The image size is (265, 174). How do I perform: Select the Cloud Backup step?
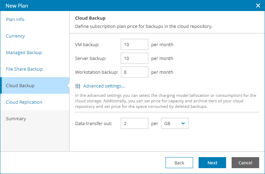(20, 85)
